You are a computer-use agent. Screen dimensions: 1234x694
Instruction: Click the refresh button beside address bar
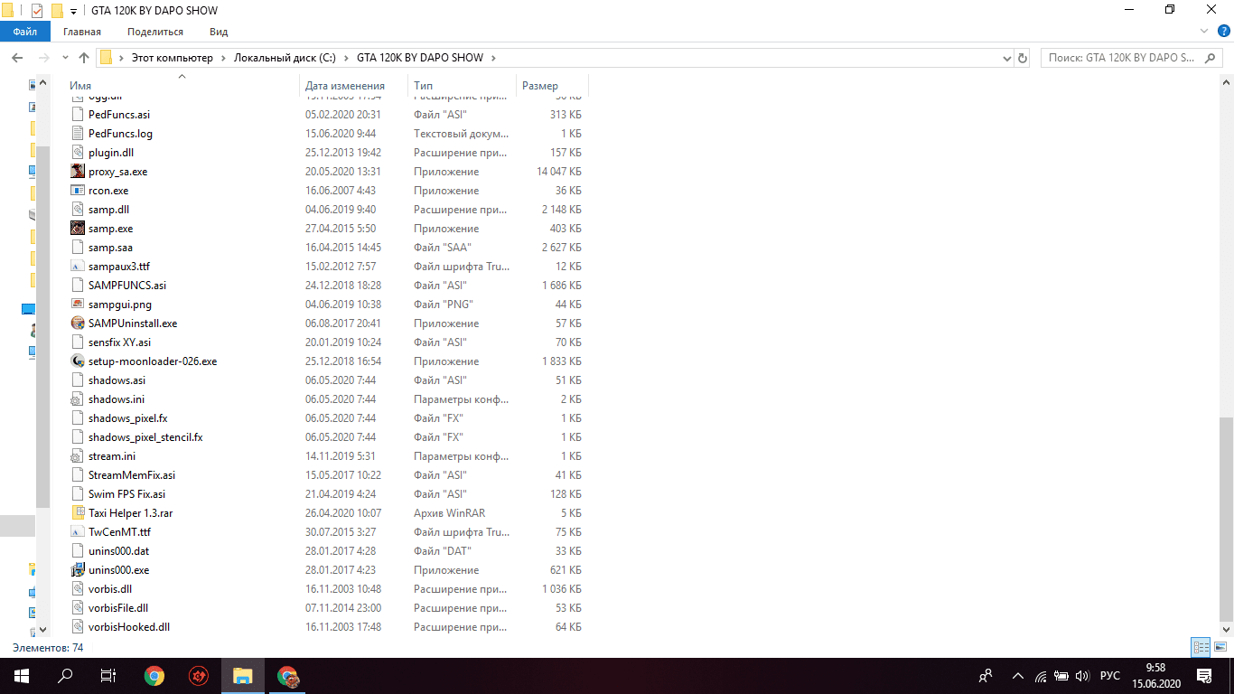tap(1023, 58)
